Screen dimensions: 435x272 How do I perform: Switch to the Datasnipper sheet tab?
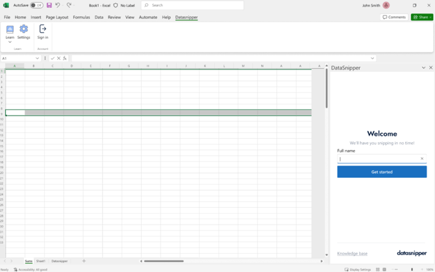pyautogui.click(x=59, y=261)
